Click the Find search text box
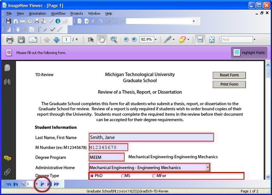272x195 pixels. coord(237,39)
